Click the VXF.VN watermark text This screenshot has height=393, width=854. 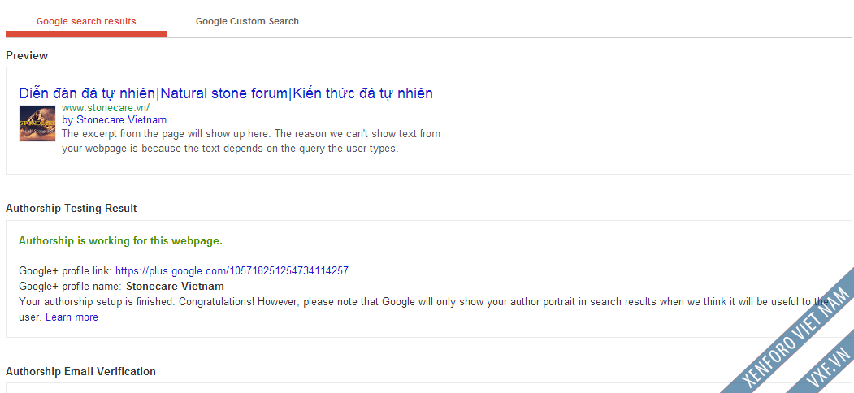pyautogui.click(x=829, y=365)
